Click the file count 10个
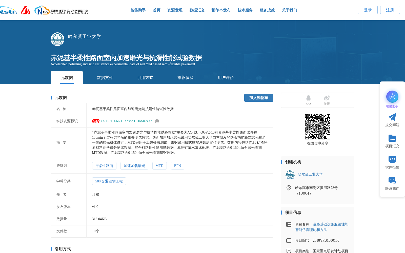 [x=96, y=231]
